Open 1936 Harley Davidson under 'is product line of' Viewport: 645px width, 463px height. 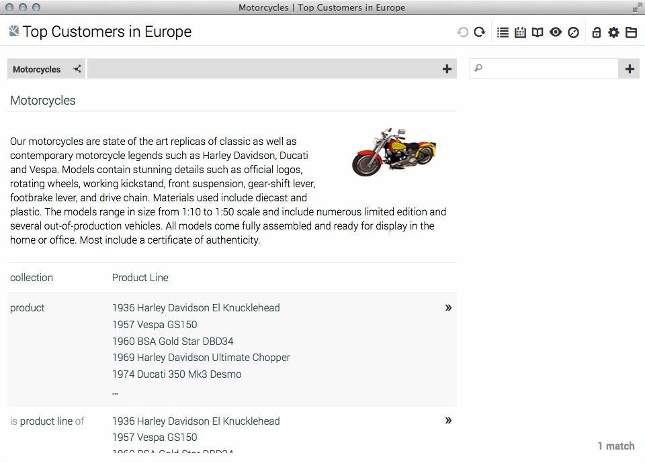point(196,421)
